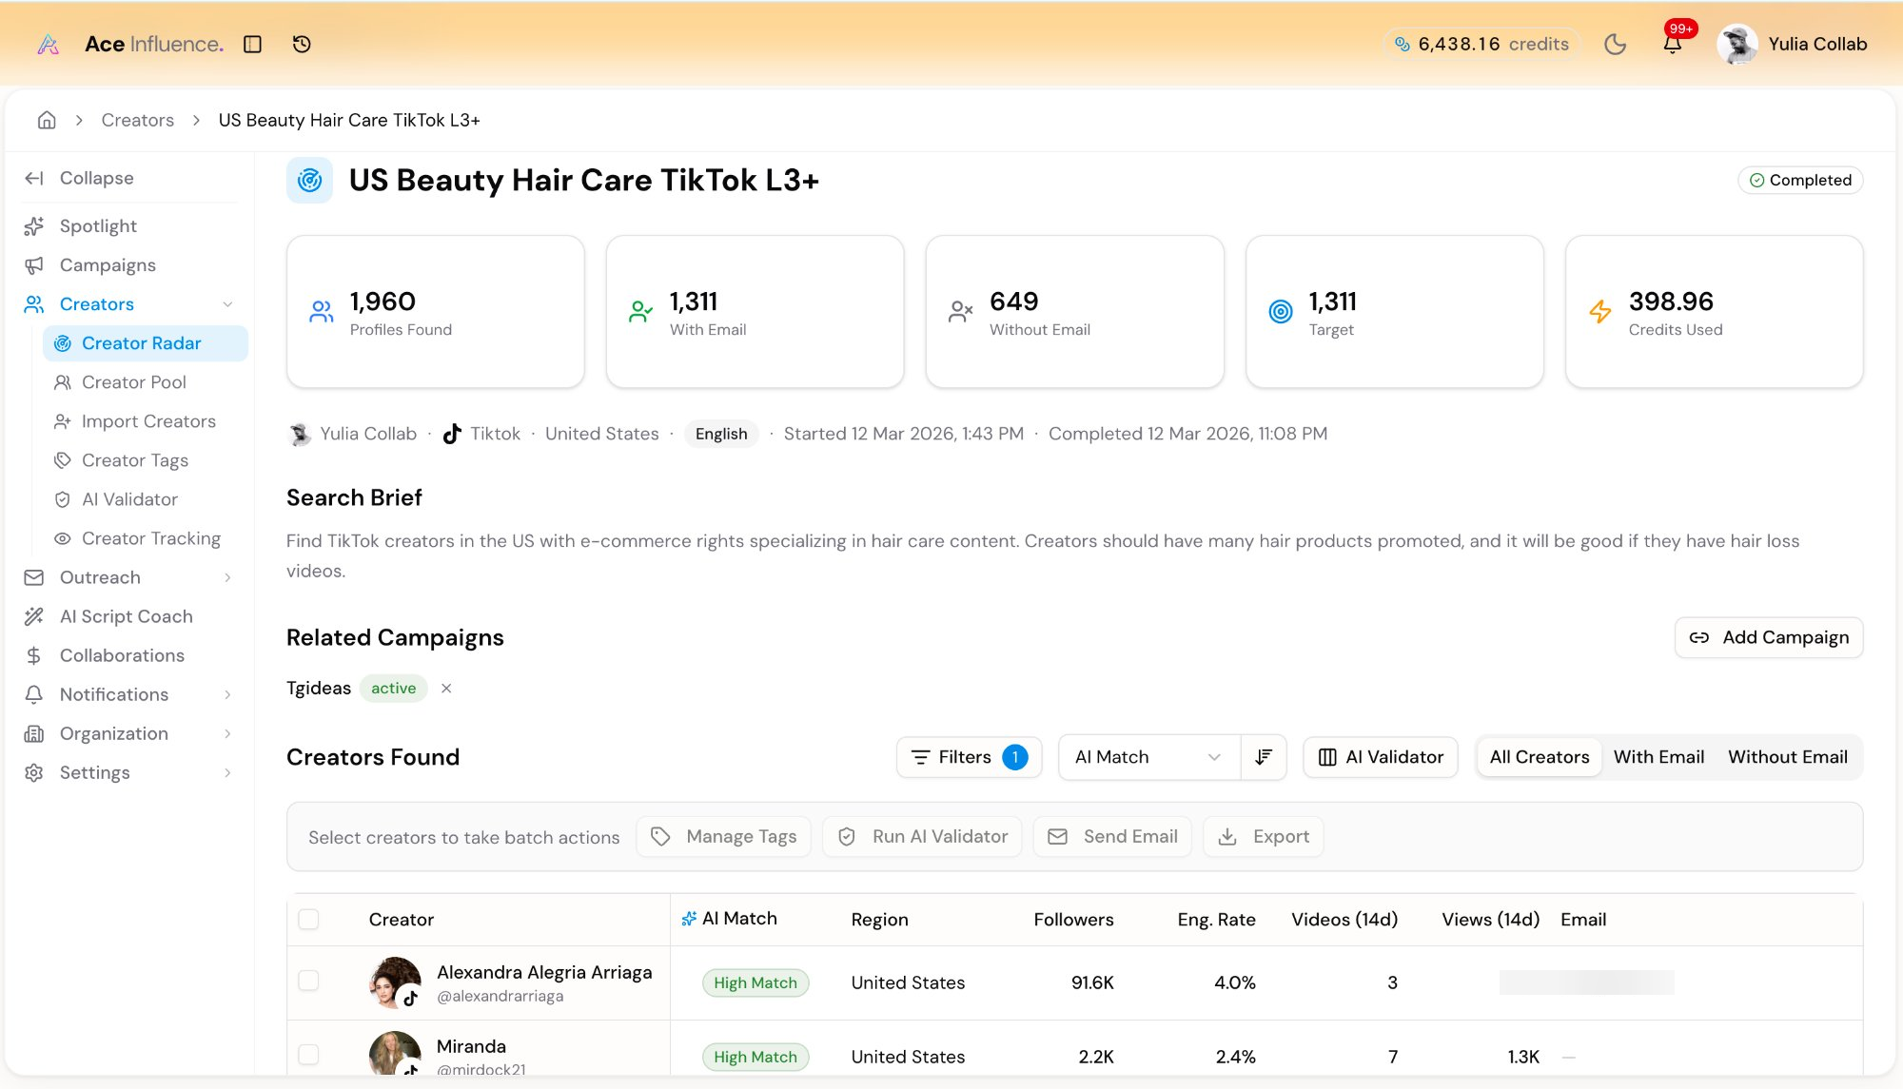Switch to dark mode moon icon
Viewport: 1903px width, 1089px height.
(1615, 44)
